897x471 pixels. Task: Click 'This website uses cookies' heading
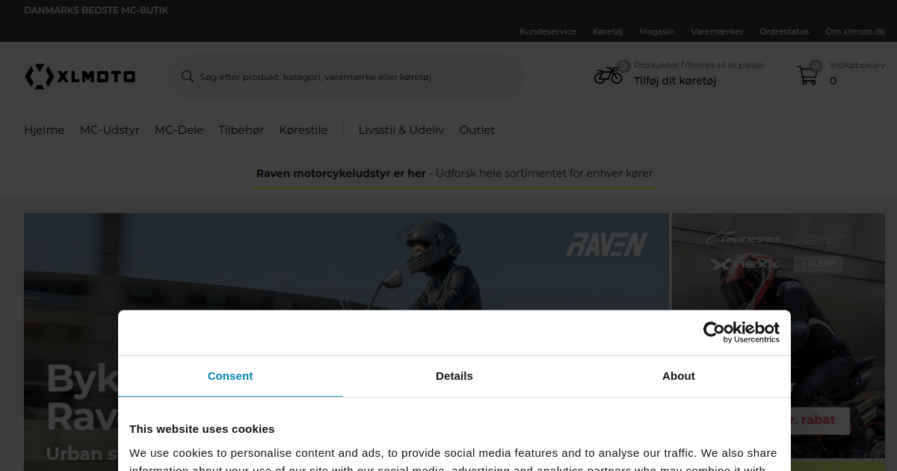(202, 429)
